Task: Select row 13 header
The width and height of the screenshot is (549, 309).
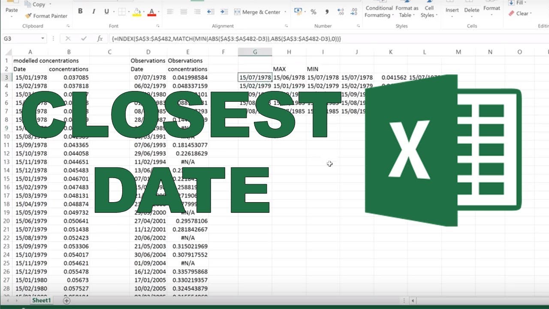Action: click(x=6, y=162)
